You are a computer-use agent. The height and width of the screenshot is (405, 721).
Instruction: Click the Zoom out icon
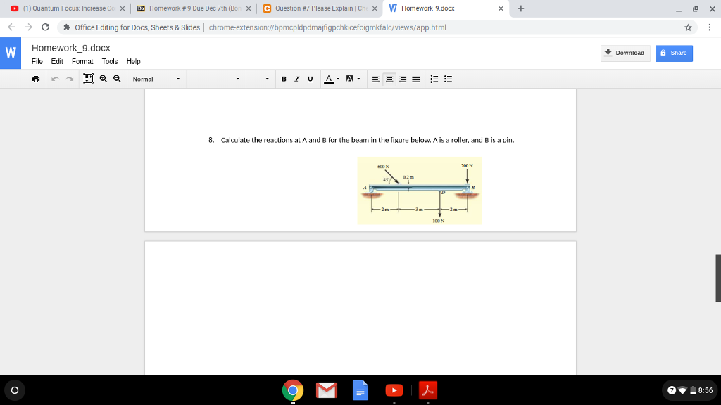tap(116, 78)
